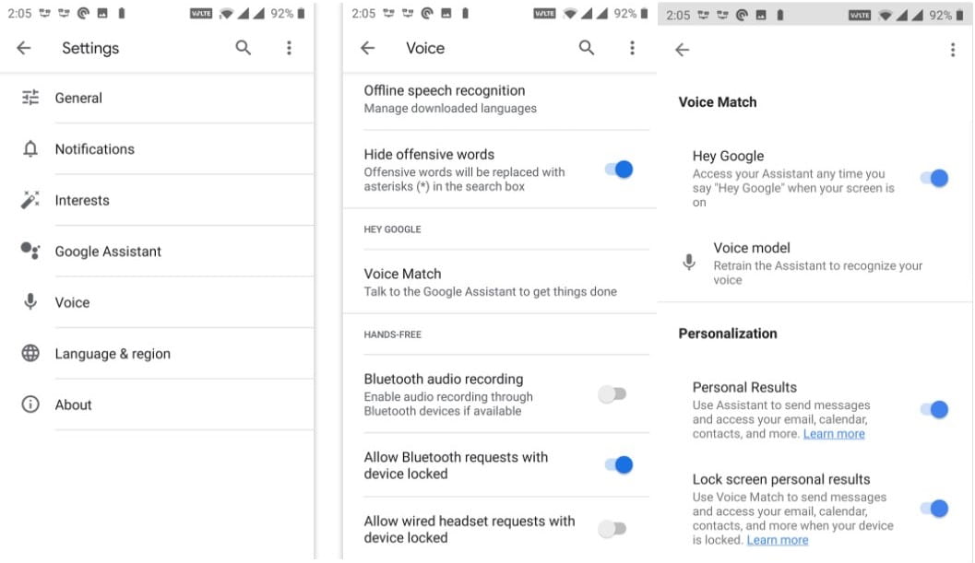Image resolution: width=975 pixels, height=563 pixels.
Task: Open Notifications via the bell icon
Action: pyautogui.click(x=29, y=148)
